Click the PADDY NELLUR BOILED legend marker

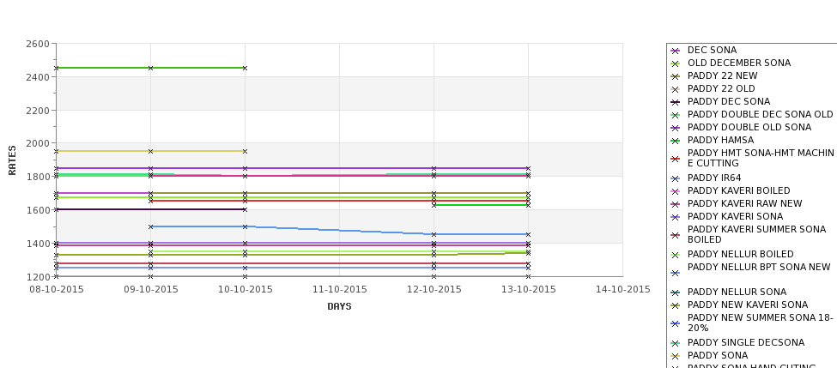[676, 255]
